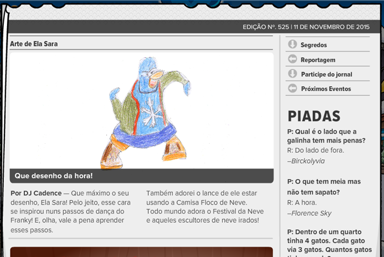Click the joke 'O que tem meia mas não tem sapato?'
384x257 pixels.
point(324,187)
